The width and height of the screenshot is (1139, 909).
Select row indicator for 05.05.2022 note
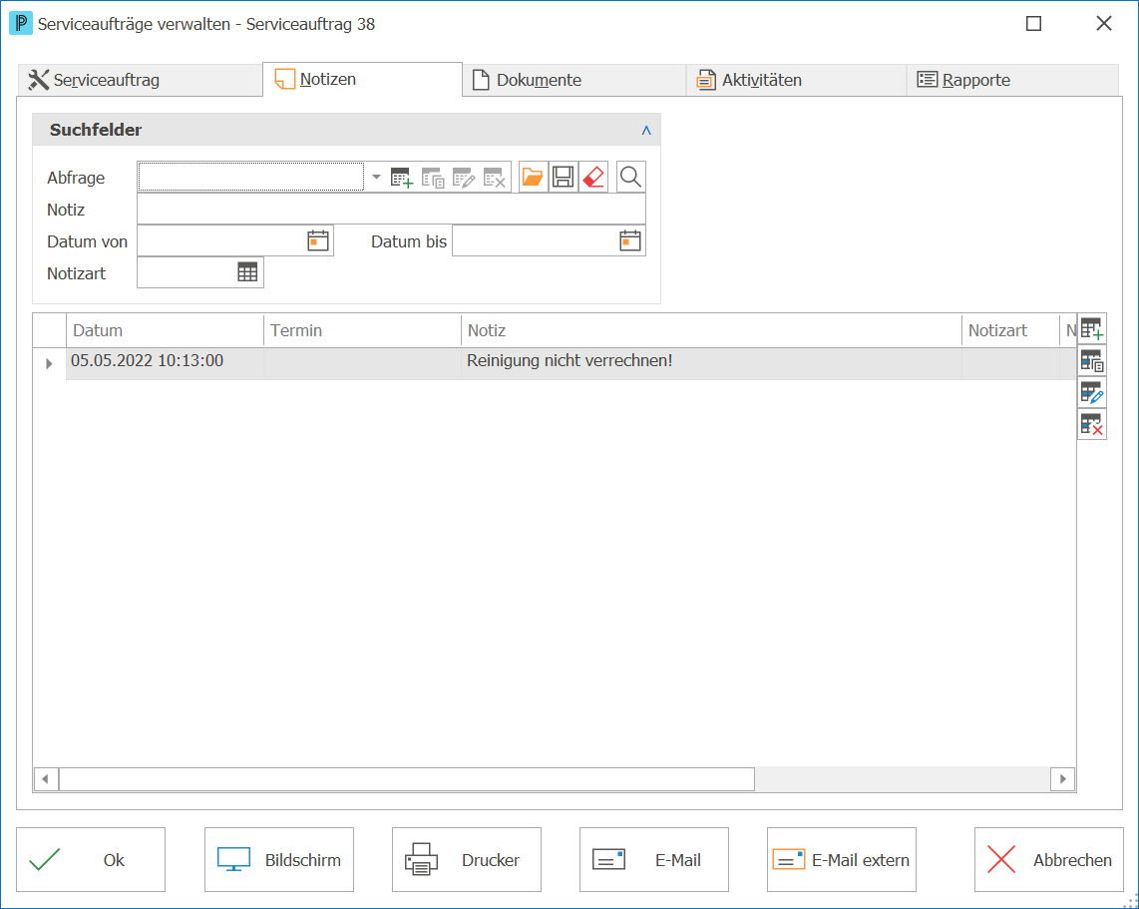point(50,363)
